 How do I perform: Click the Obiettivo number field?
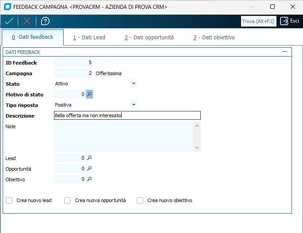tap(70, 179)
